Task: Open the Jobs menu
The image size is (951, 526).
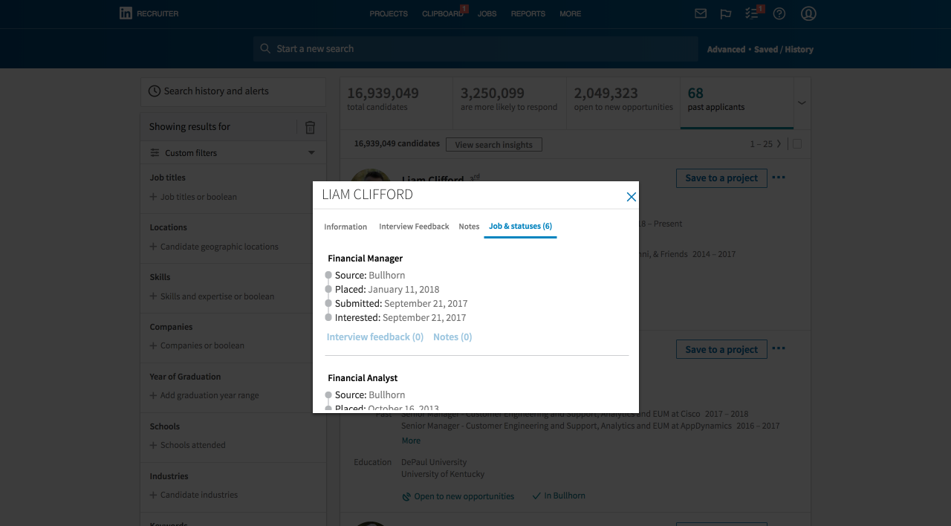Action: tap(487, 14)
